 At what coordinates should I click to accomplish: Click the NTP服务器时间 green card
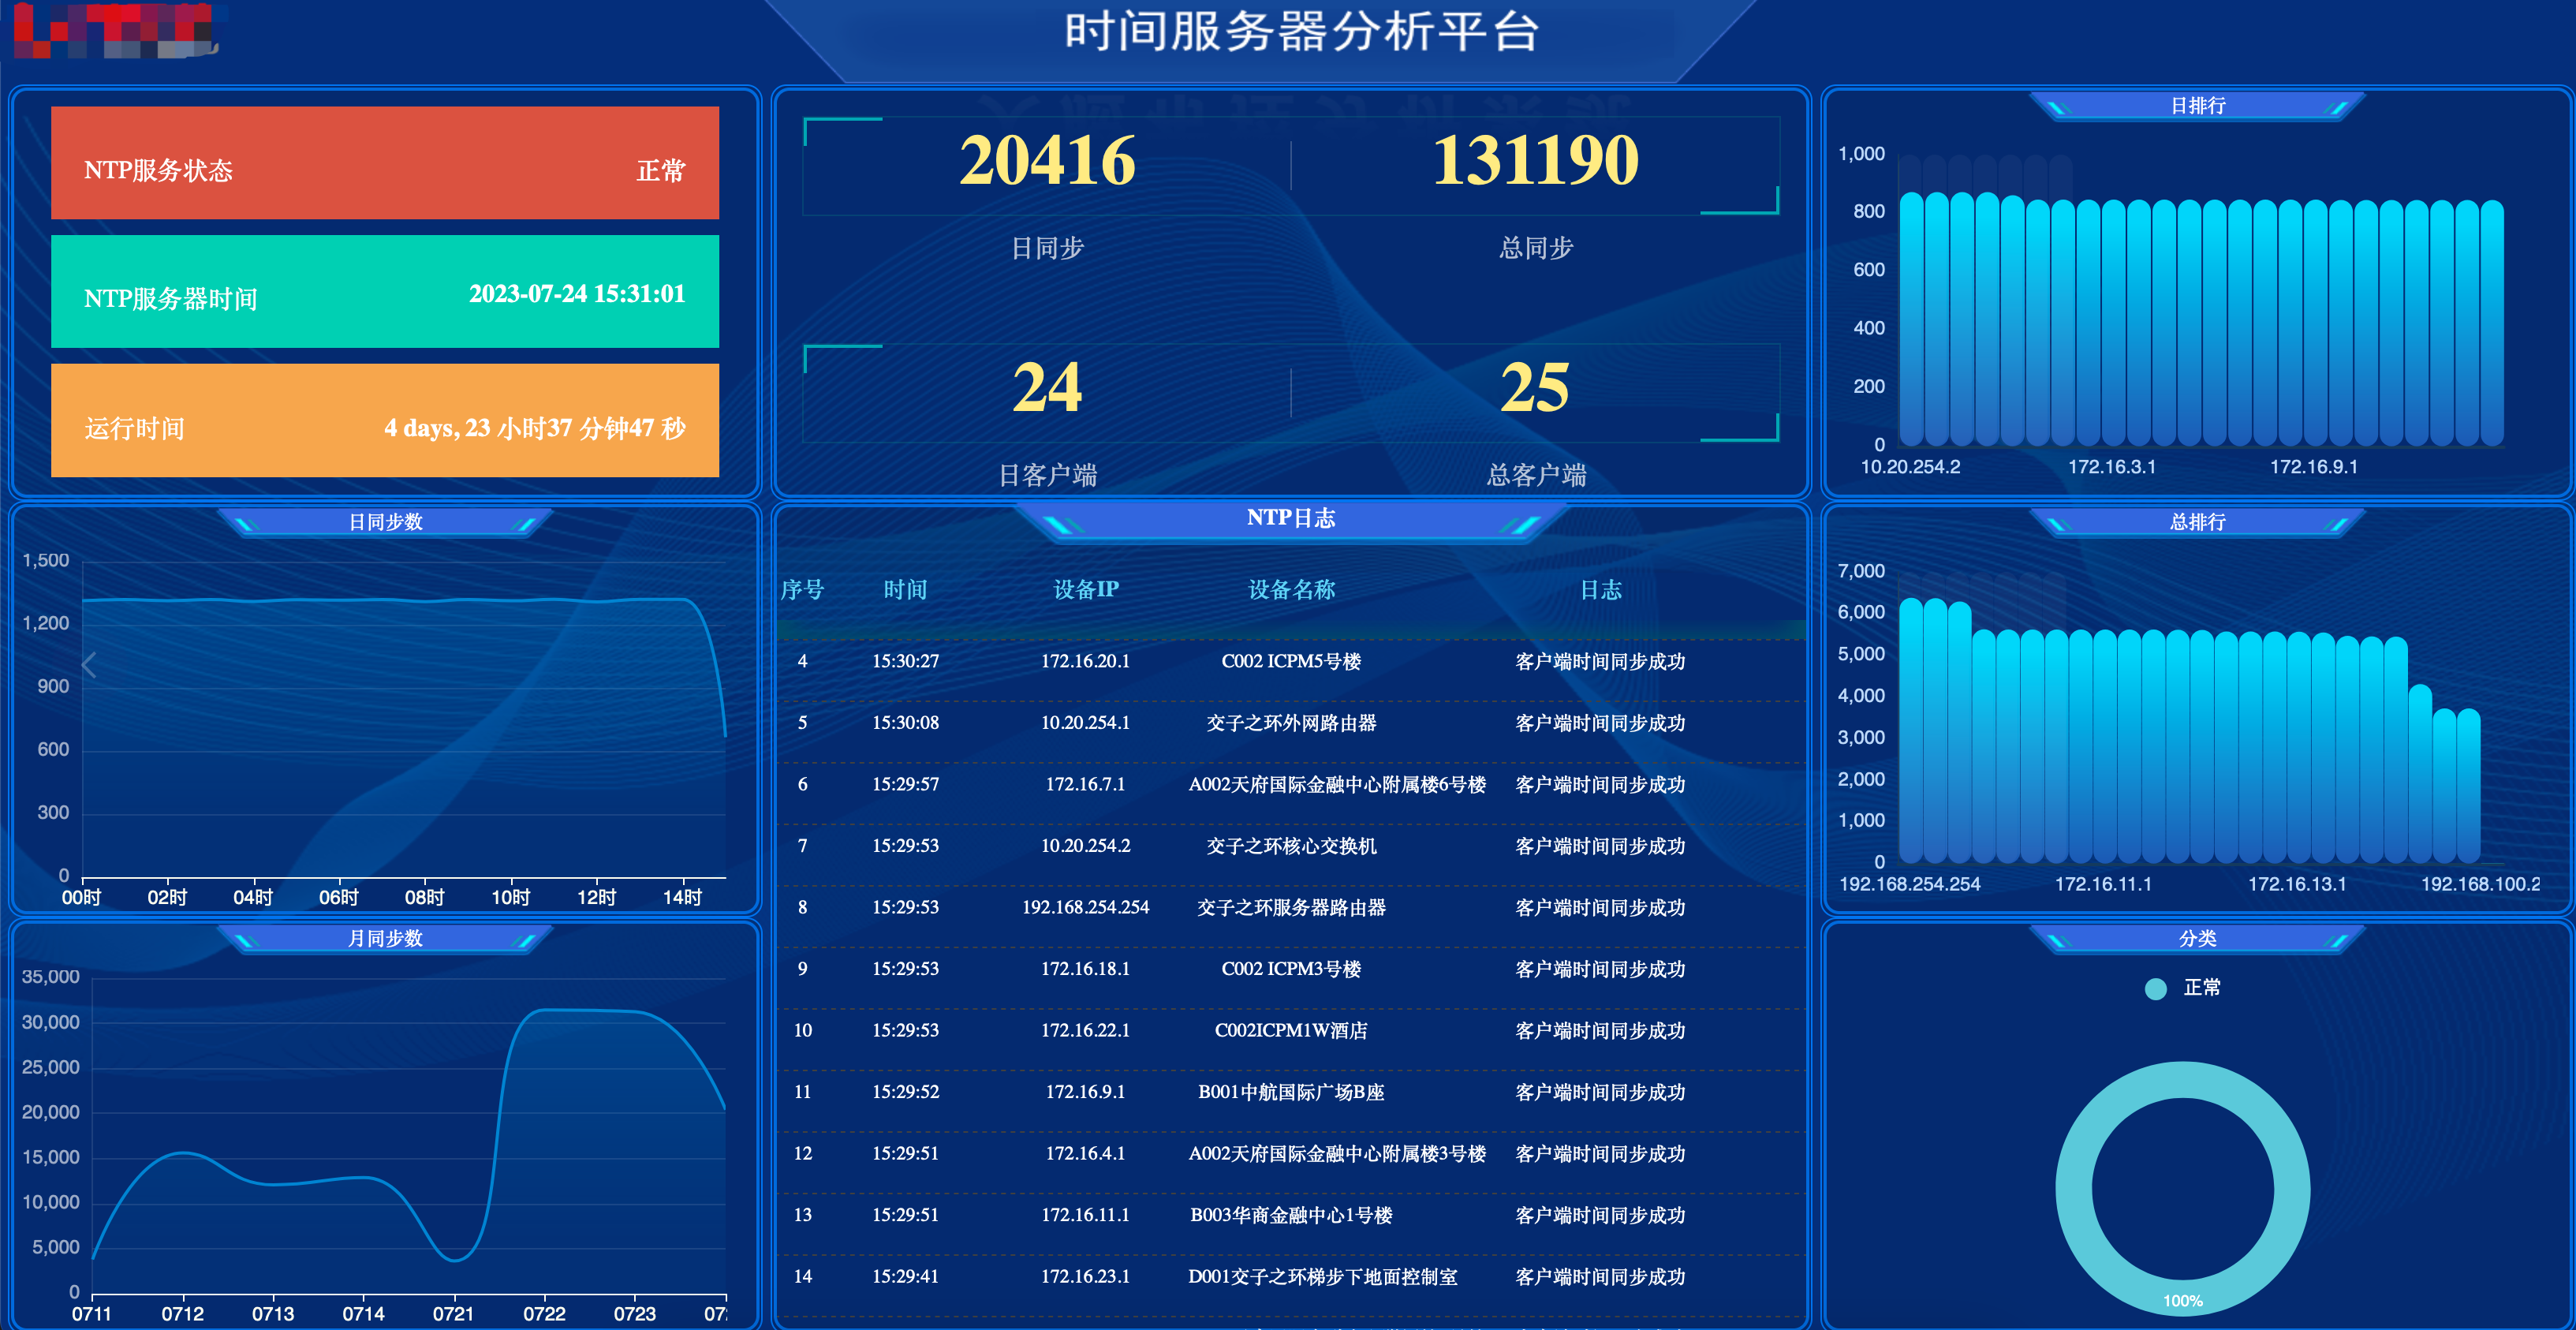point(385,292)
